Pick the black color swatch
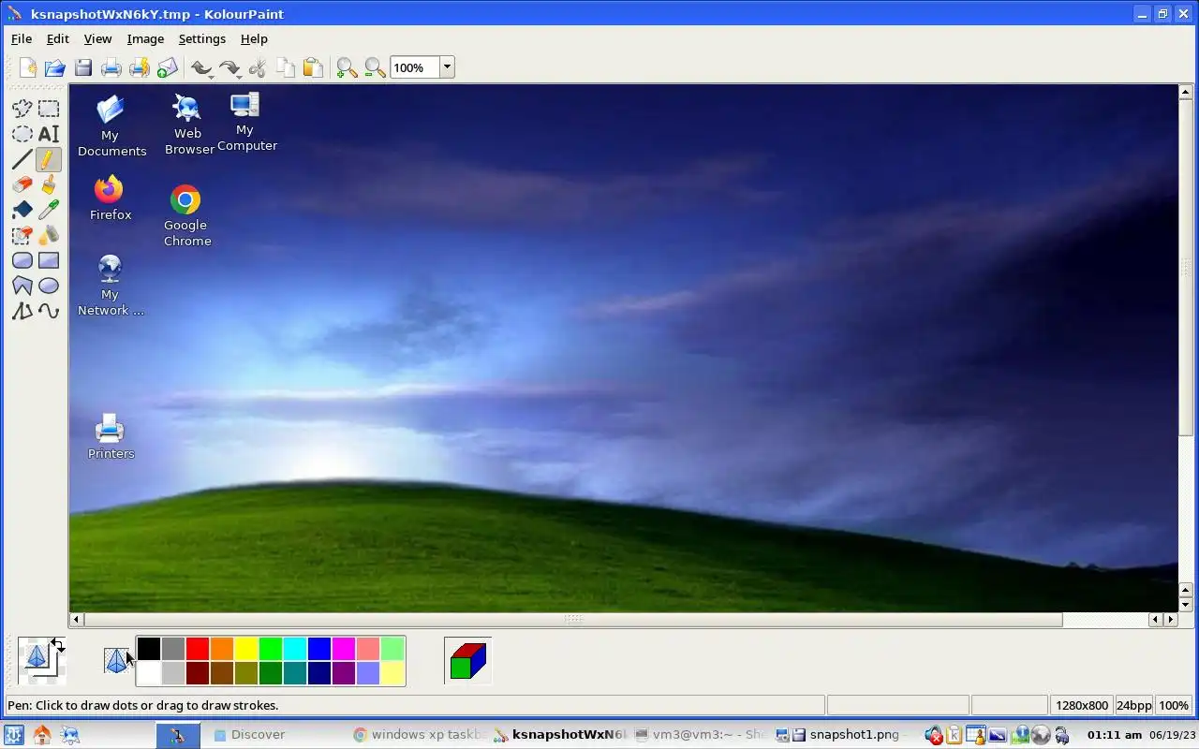This screenshot has height=749, width=1199. [x=148, y=648]
